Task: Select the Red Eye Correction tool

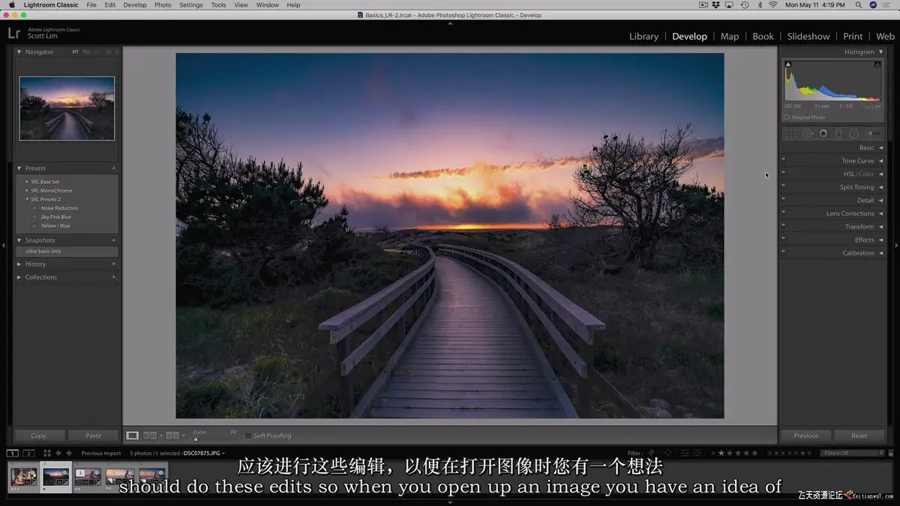Action: [823, 133]
